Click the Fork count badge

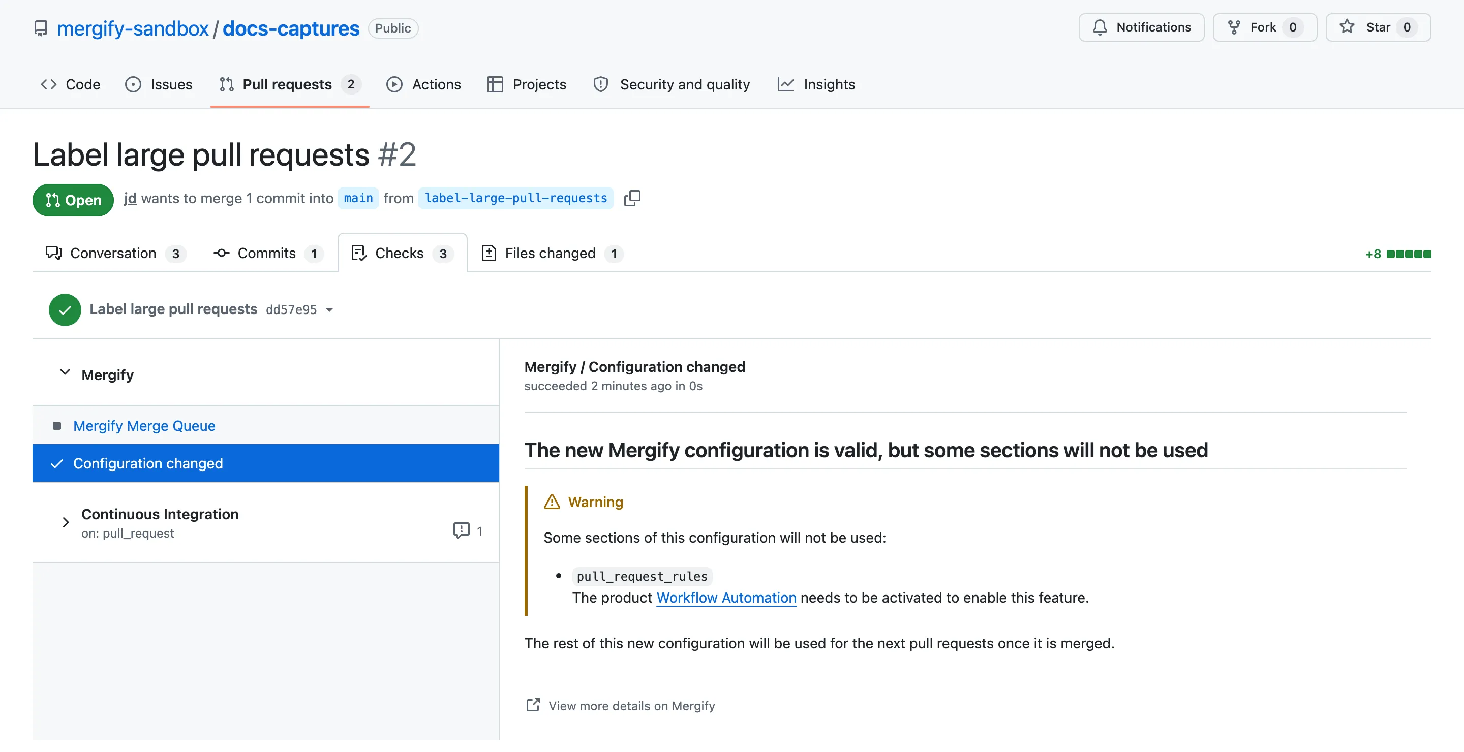click(1292, 27)
